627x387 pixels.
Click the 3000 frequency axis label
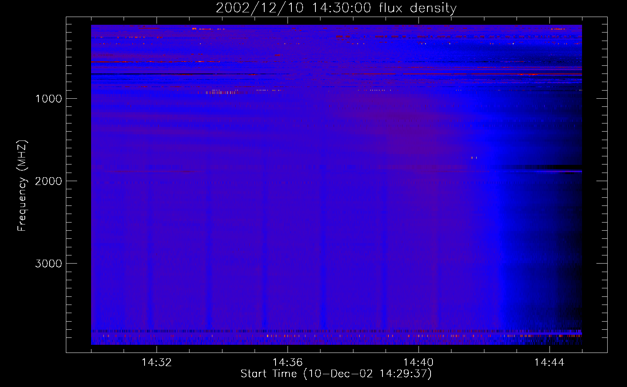(x=48, y=264)
